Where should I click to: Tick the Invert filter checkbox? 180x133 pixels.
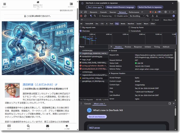(153, 20)
